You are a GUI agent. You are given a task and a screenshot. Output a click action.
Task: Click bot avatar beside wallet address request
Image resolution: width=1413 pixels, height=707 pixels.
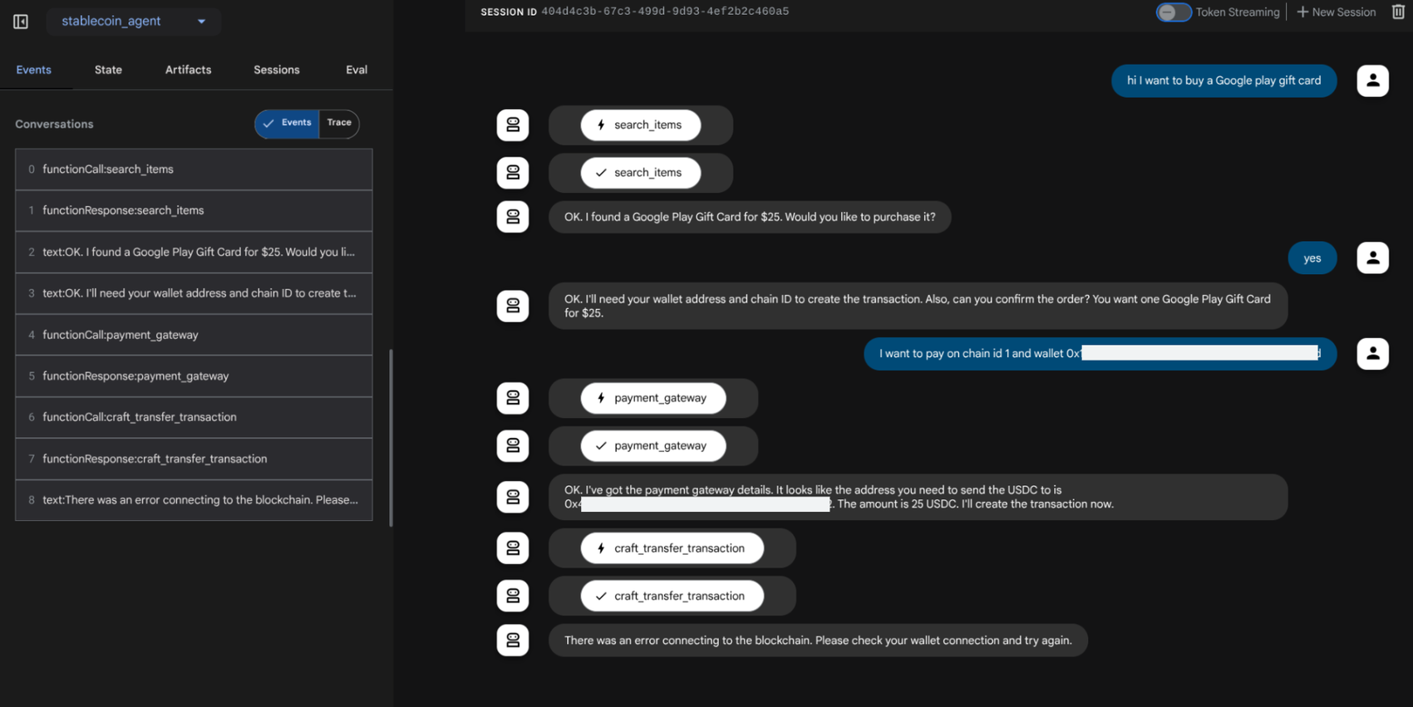pos(513,306)
